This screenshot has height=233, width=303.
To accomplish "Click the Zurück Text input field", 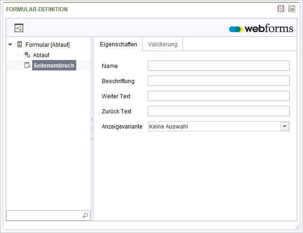I will tap(219, 111).
